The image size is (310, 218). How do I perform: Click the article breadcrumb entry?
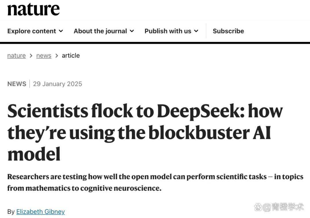pos(71,55)
